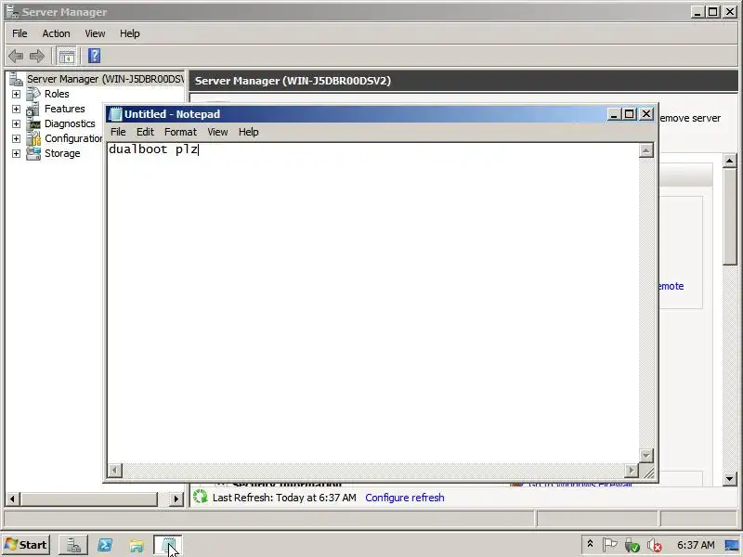
Task: Click Server Manager details pane scroll down arrow
Action: coord(730,479)
